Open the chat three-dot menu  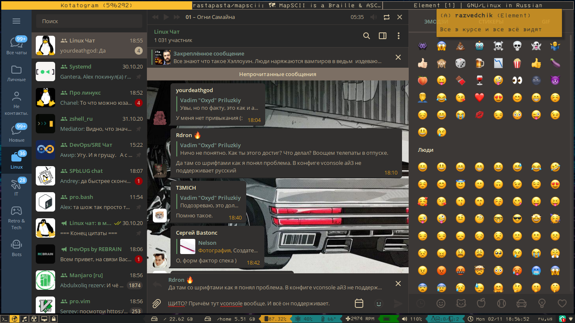pos(399,36)
